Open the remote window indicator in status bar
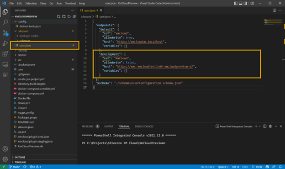Image resolution: width=285 pixels, height=169 pixels. pos(4,167)
